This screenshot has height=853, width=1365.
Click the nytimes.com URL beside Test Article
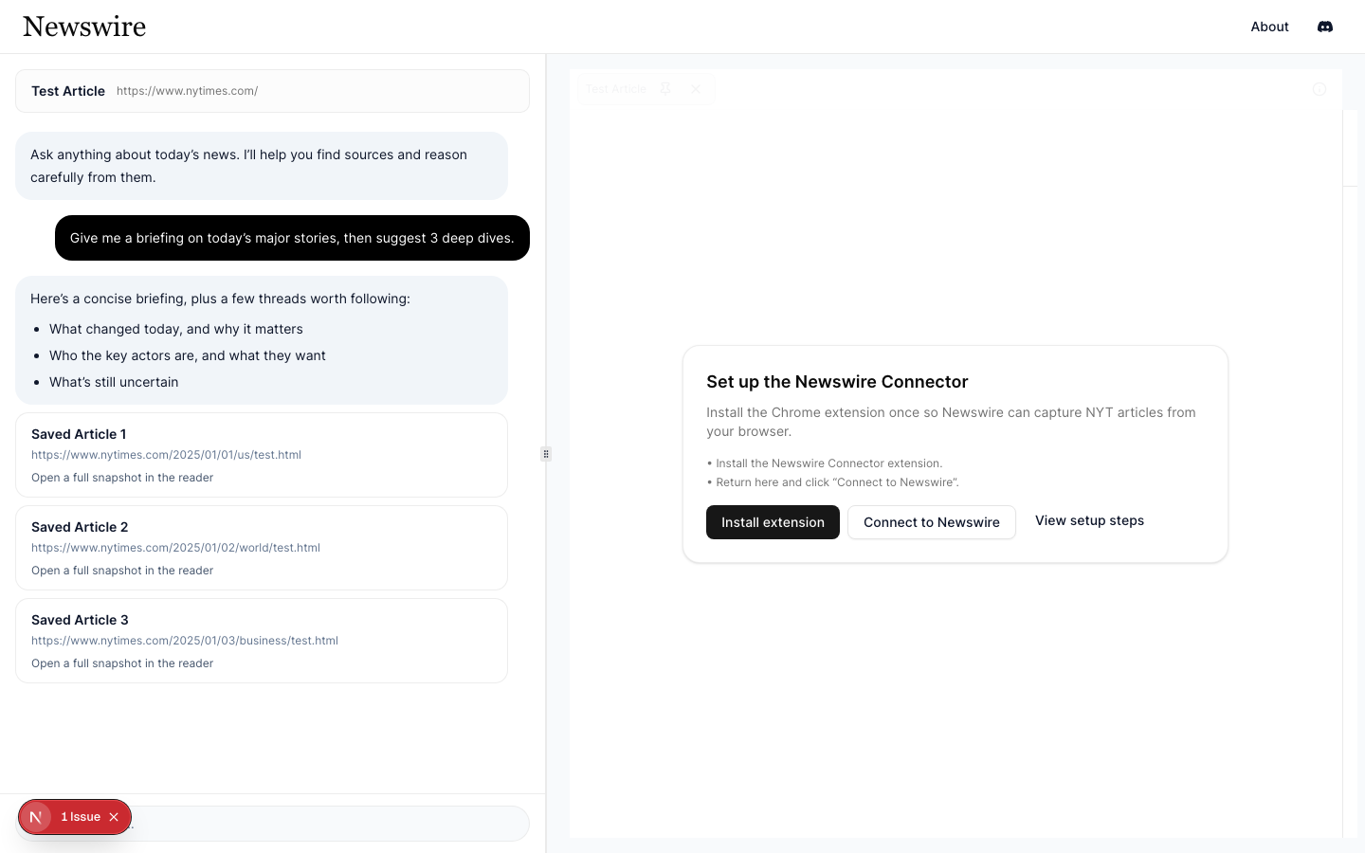[x=187, y=91]
